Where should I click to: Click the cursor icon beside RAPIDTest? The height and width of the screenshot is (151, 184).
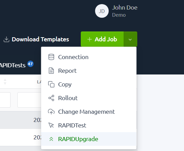point(51,125)
